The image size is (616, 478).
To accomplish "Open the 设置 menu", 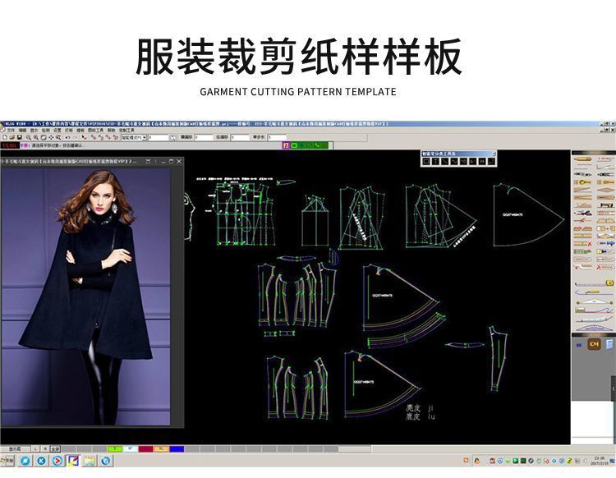I will 57,130.
